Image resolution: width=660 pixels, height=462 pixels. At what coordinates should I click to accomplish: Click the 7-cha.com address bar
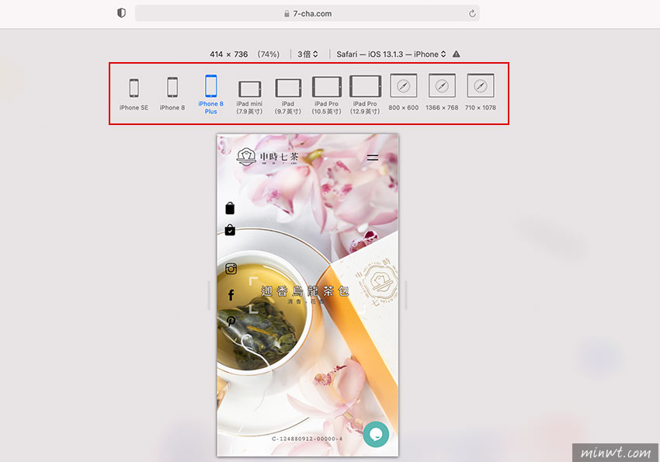click(x=307, y=13)
